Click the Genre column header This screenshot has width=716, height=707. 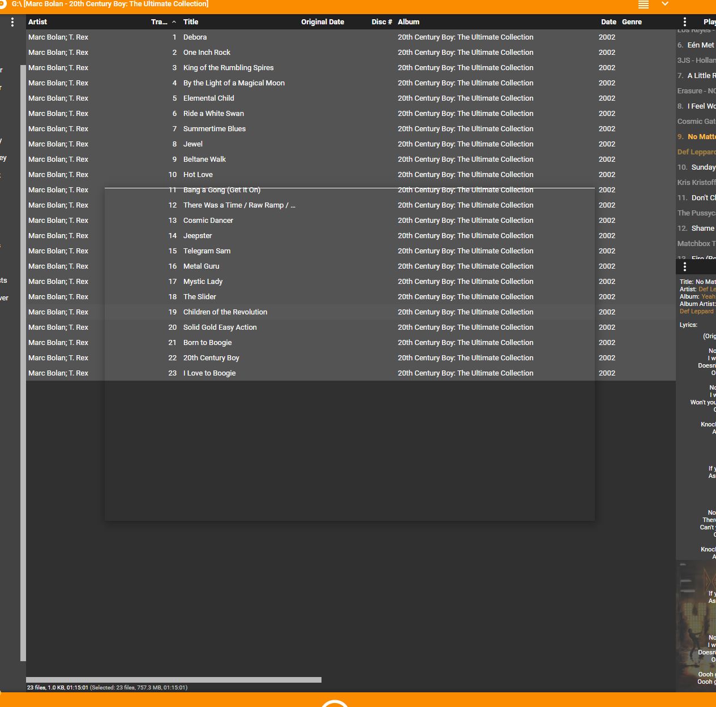(x=632, y=22)
